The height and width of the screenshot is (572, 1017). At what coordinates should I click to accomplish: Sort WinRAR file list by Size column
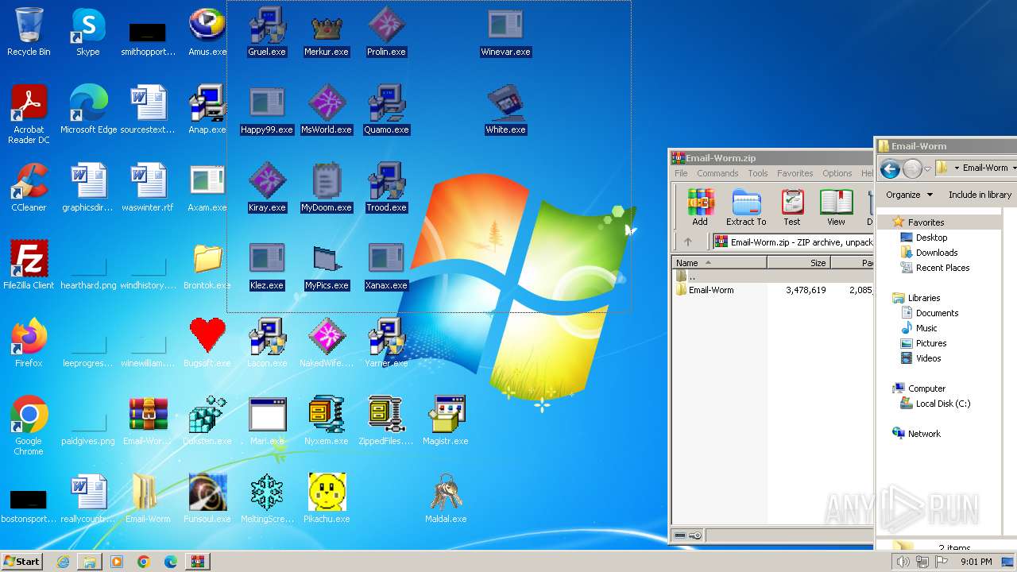pos(799,263)
